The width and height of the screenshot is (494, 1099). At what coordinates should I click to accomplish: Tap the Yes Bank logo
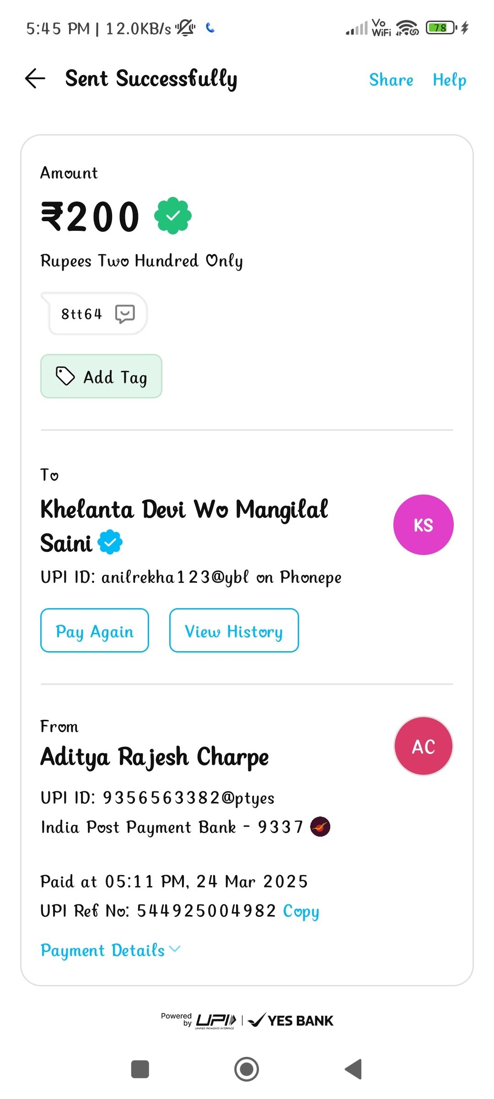[291, 1020]
